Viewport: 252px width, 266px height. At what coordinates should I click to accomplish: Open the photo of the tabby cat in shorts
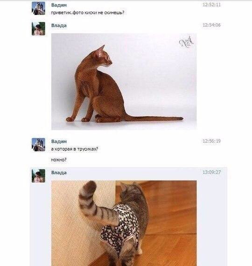[x=124, y=223]
